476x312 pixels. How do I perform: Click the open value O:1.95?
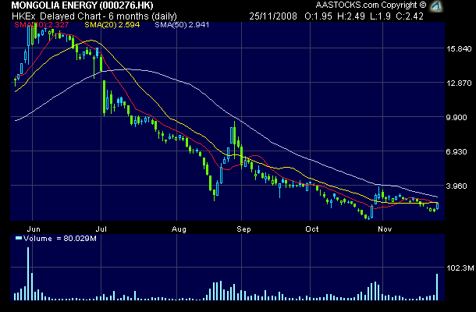tap(318, 16)
